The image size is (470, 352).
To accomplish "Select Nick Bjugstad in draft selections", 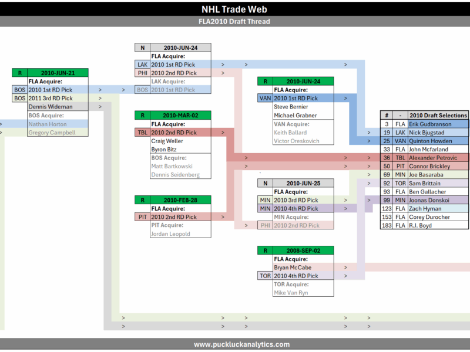I will [x=438, y=133].
